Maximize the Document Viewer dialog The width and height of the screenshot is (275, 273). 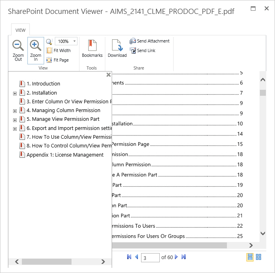click(253, 9)
